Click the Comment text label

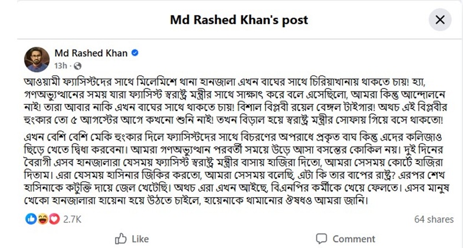(x=353, y=239)
